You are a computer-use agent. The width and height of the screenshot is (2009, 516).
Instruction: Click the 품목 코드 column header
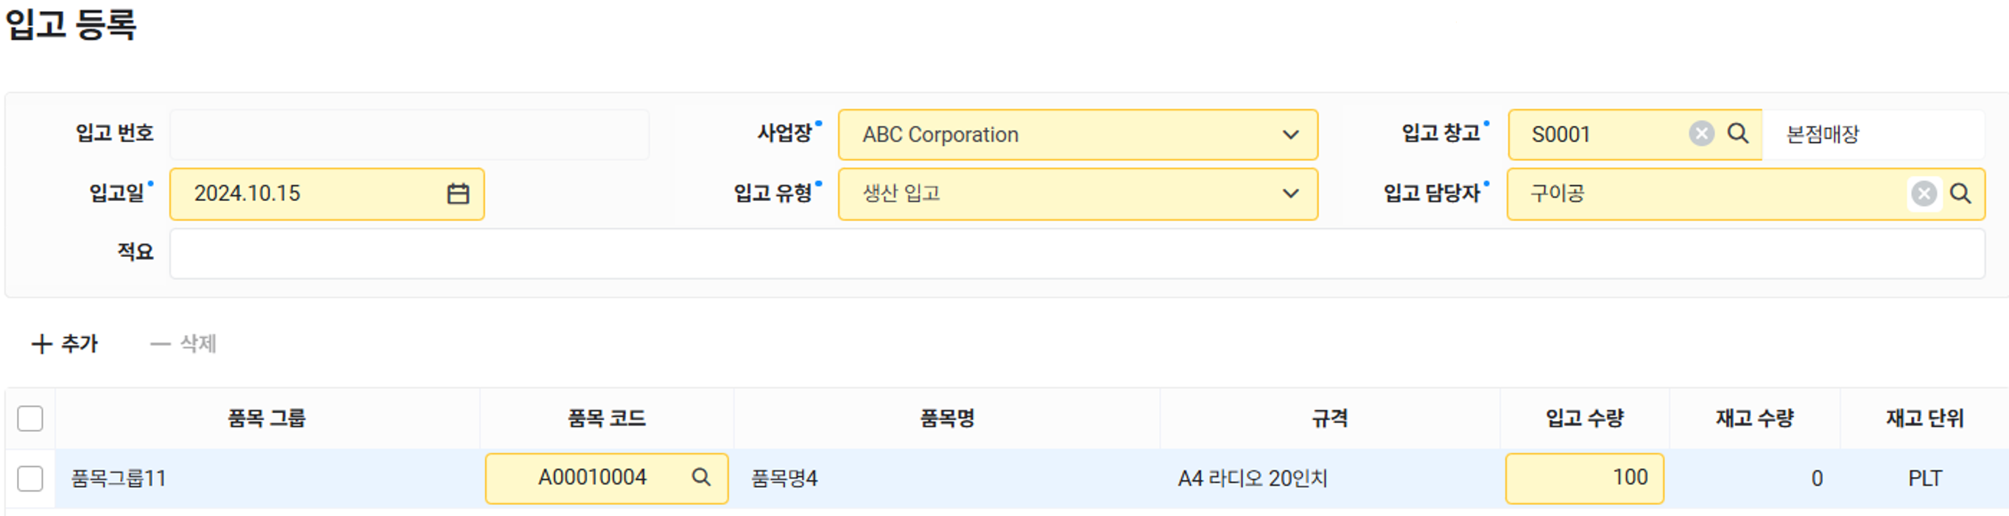[606, 419]
